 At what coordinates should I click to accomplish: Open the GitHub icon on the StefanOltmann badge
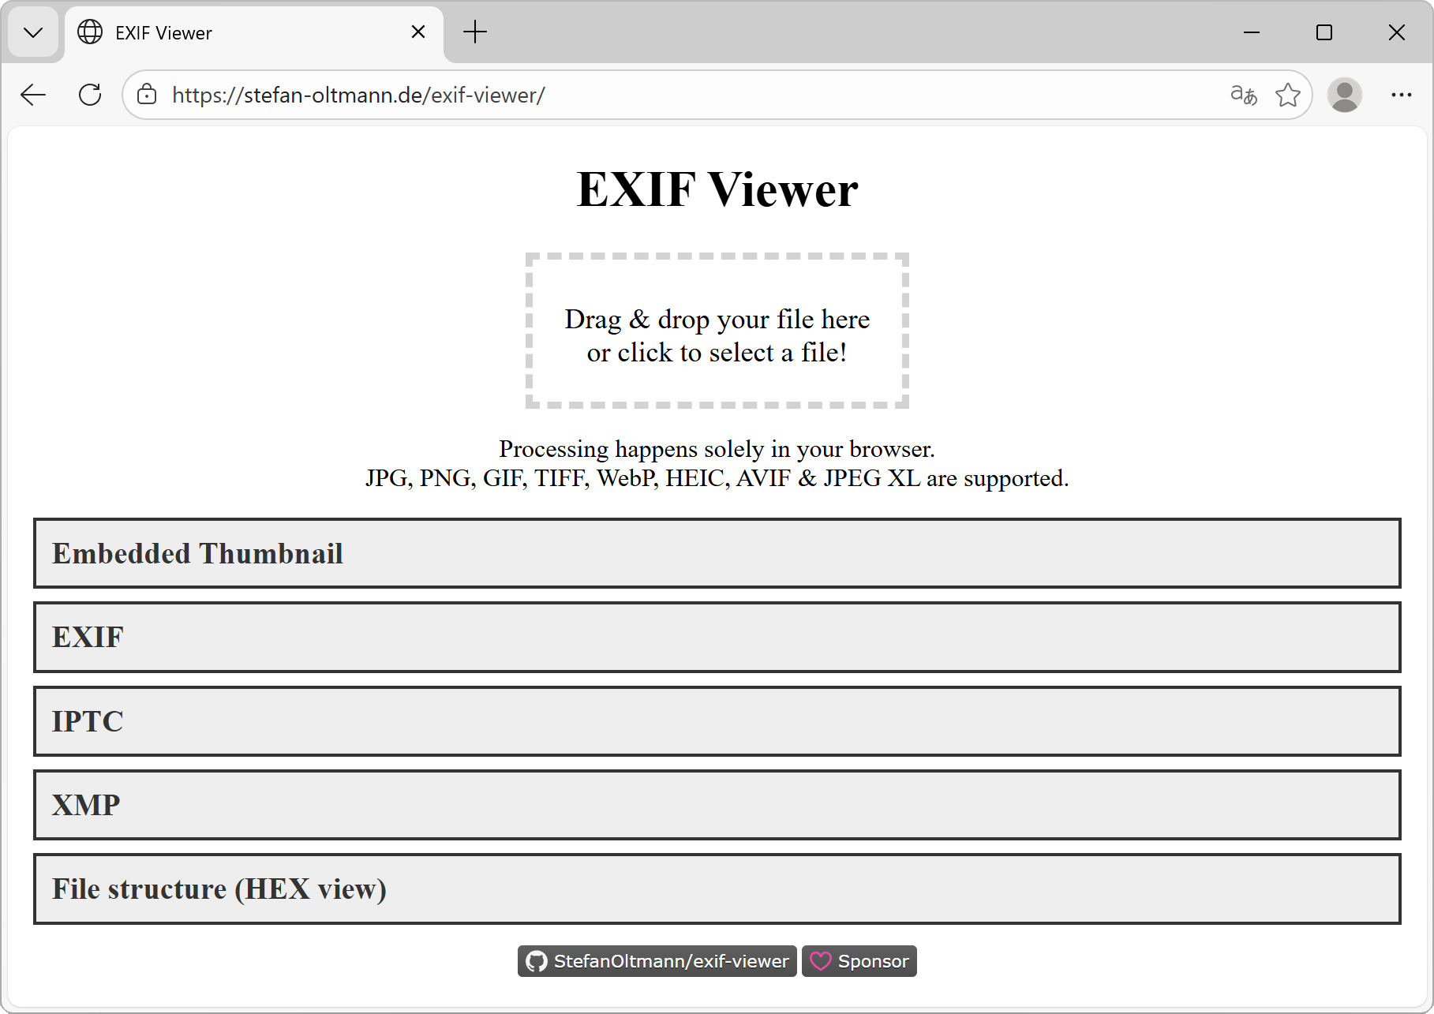point(537,961)
